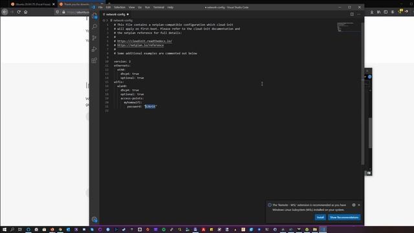Click the 'ethernets:' line
The image size is (414, 233).
(122, 65)
